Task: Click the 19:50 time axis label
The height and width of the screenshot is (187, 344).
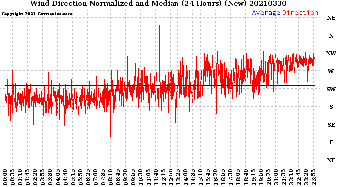Action: pyautogui.click(x=260, y=177)
